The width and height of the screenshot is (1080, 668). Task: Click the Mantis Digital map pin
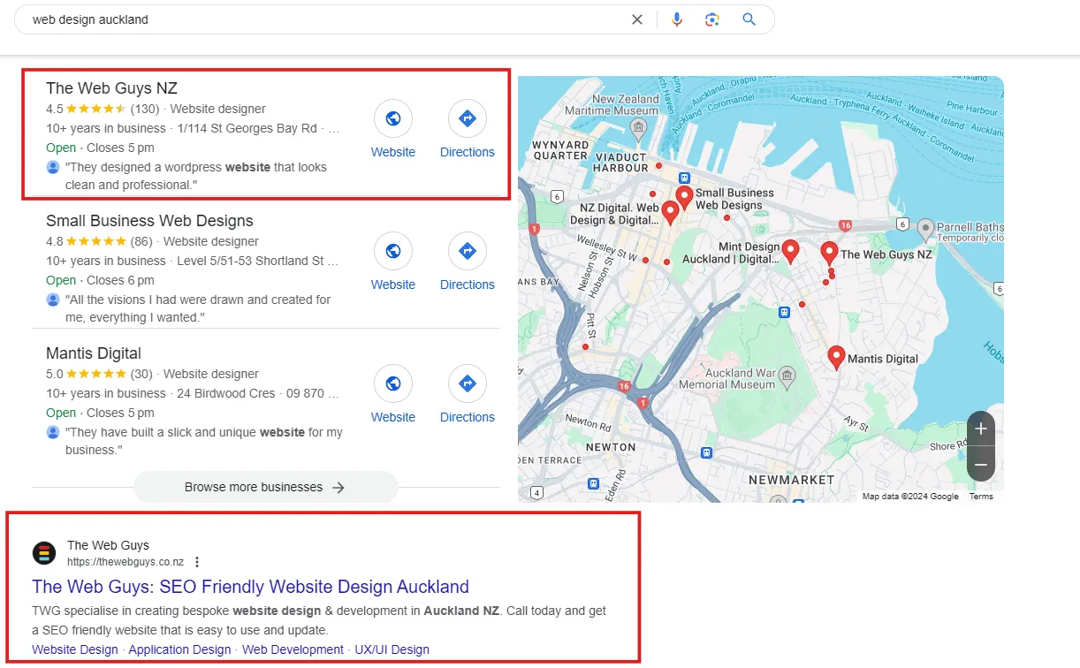click(836, 357)
